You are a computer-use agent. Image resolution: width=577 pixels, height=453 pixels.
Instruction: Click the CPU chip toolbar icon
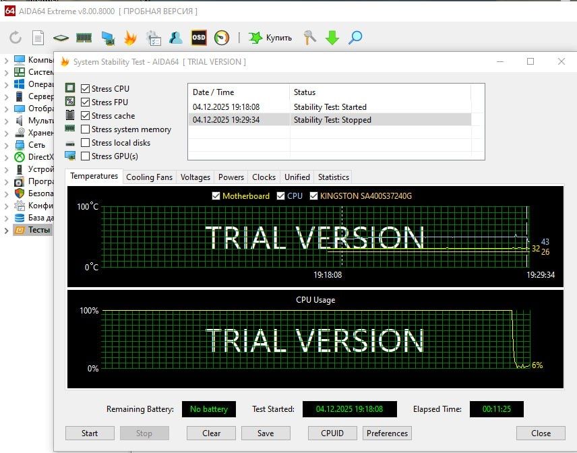click(x=61, y=38)
